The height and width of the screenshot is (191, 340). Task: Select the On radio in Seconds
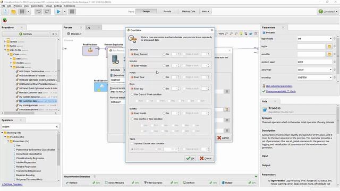(x=164, y=54)
